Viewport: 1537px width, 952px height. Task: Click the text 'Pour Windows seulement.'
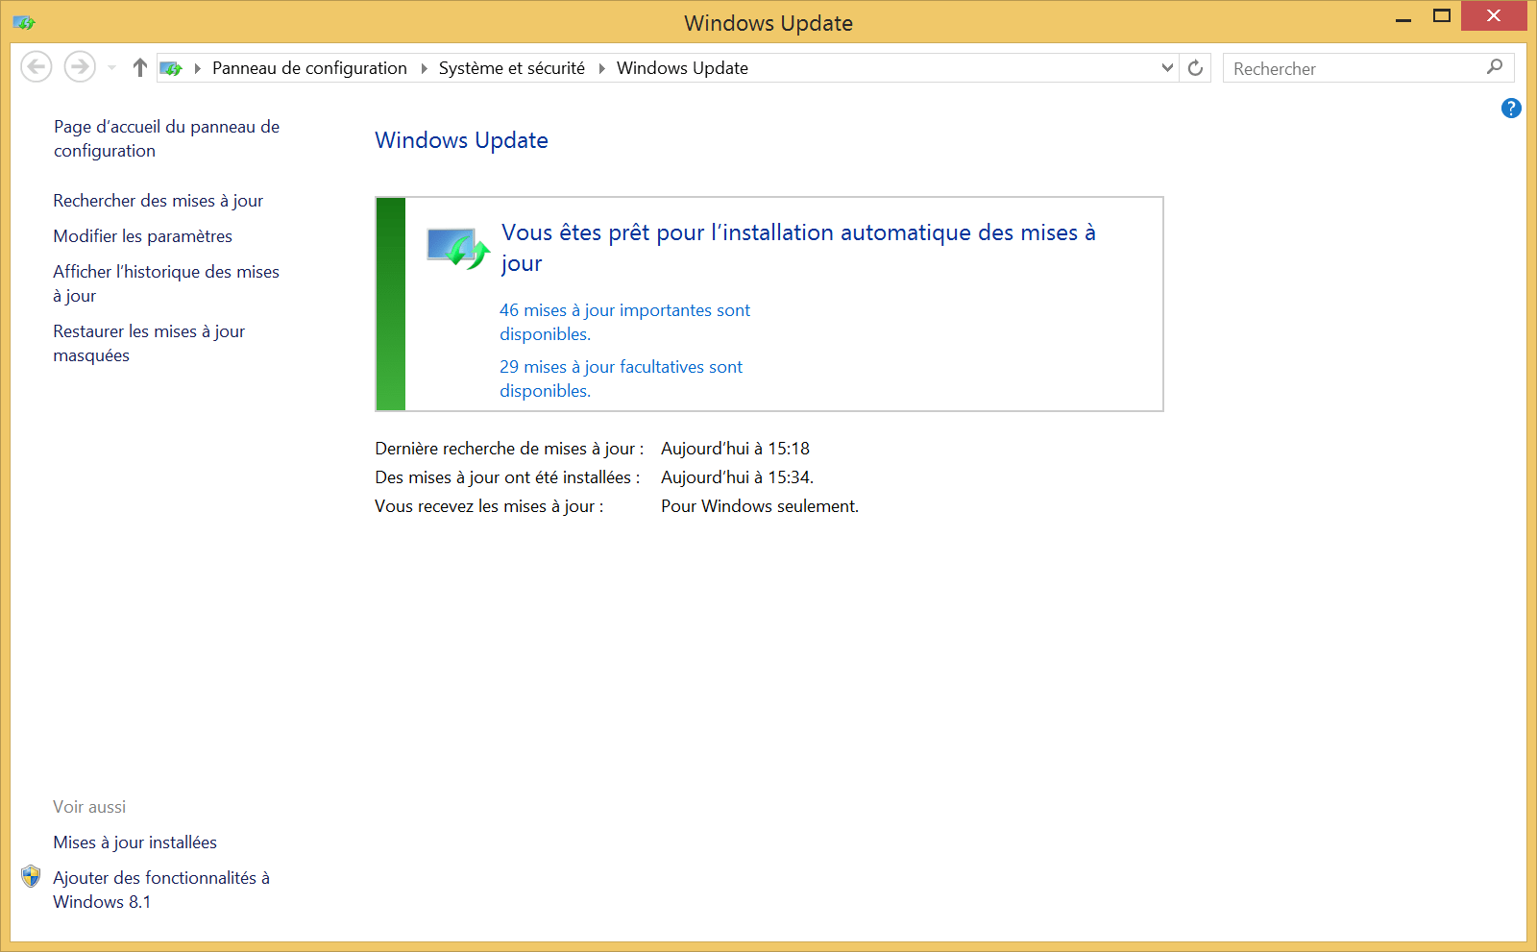(x=760, y=506)
